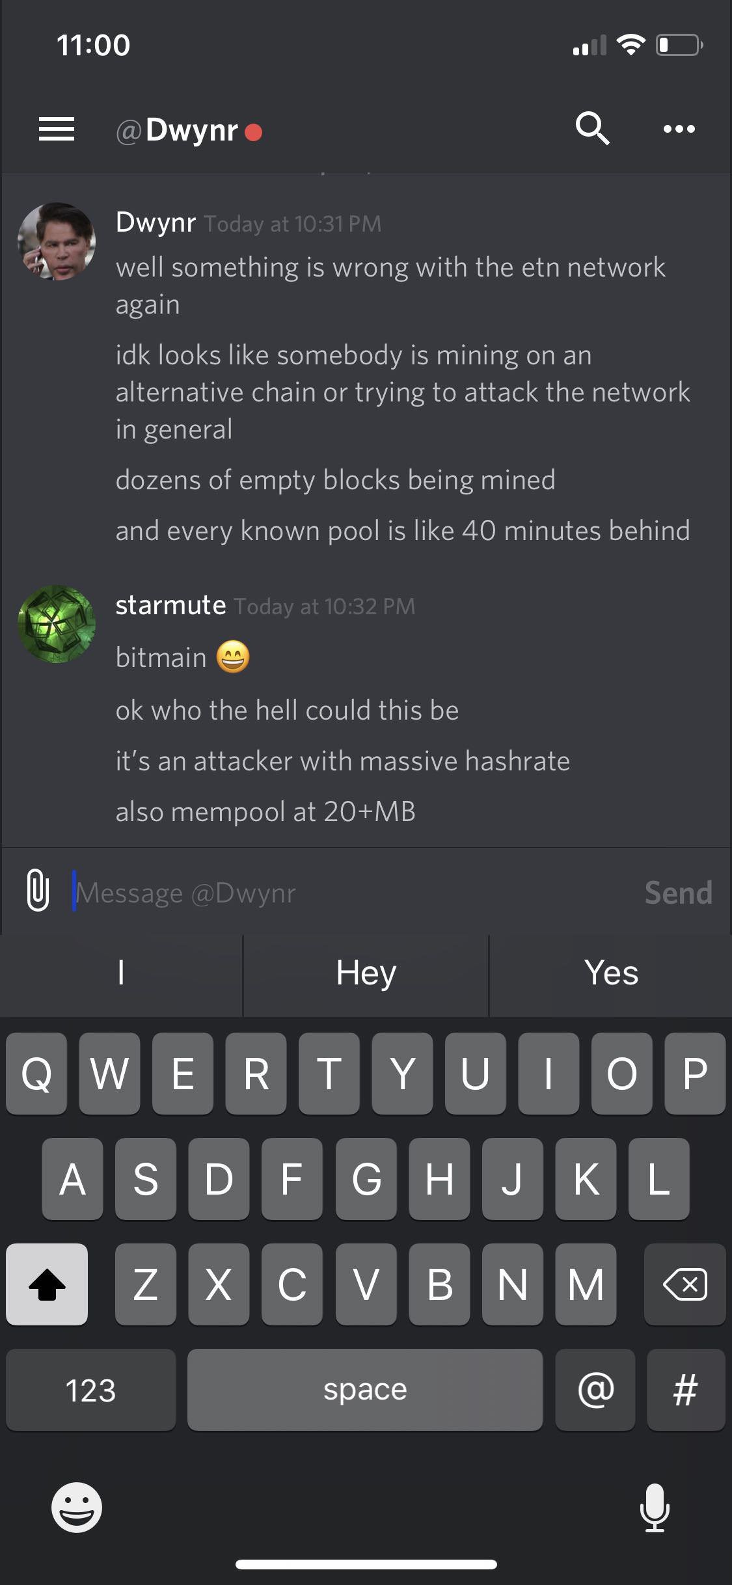
Task: Tap the paperclip attachment icon
Action: (38, 889)
